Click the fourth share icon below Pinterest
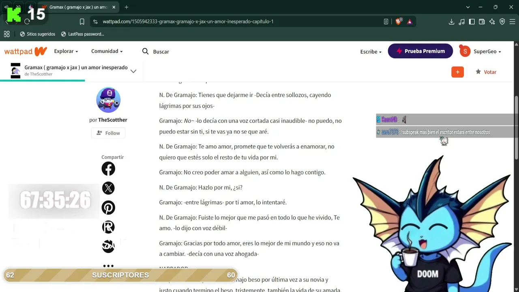Screen dimensions: 519x292 pyautogui.click(x=108, y=227)
